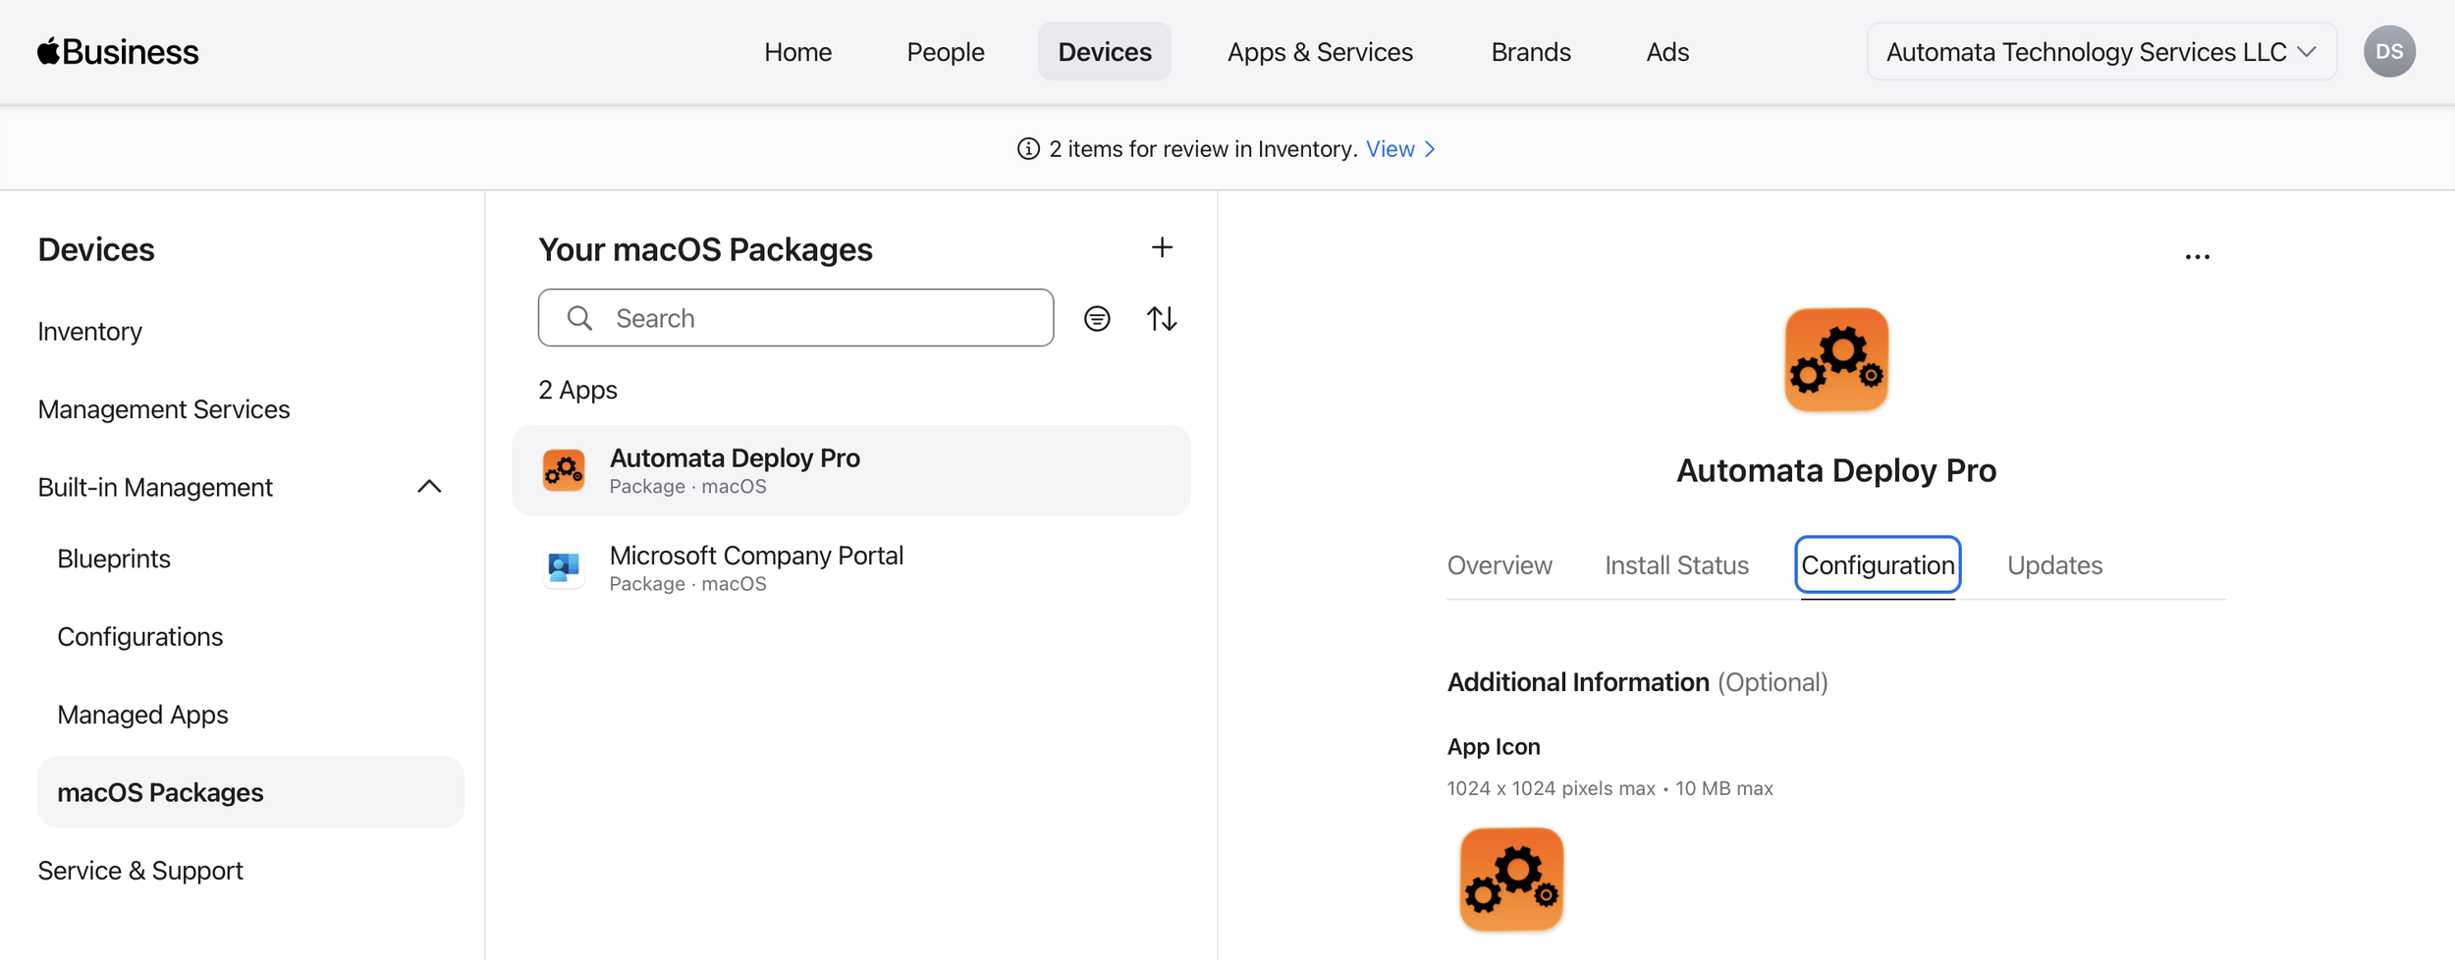The width and height of the screenshot is (2455, 960).
Task: Open the filter options icon
Action: [1097, 319]
